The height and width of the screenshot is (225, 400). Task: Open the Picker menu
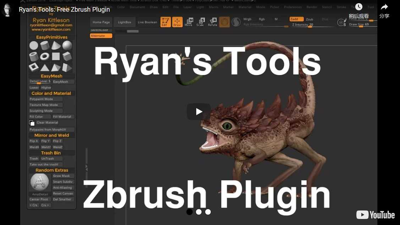point(274,7)
